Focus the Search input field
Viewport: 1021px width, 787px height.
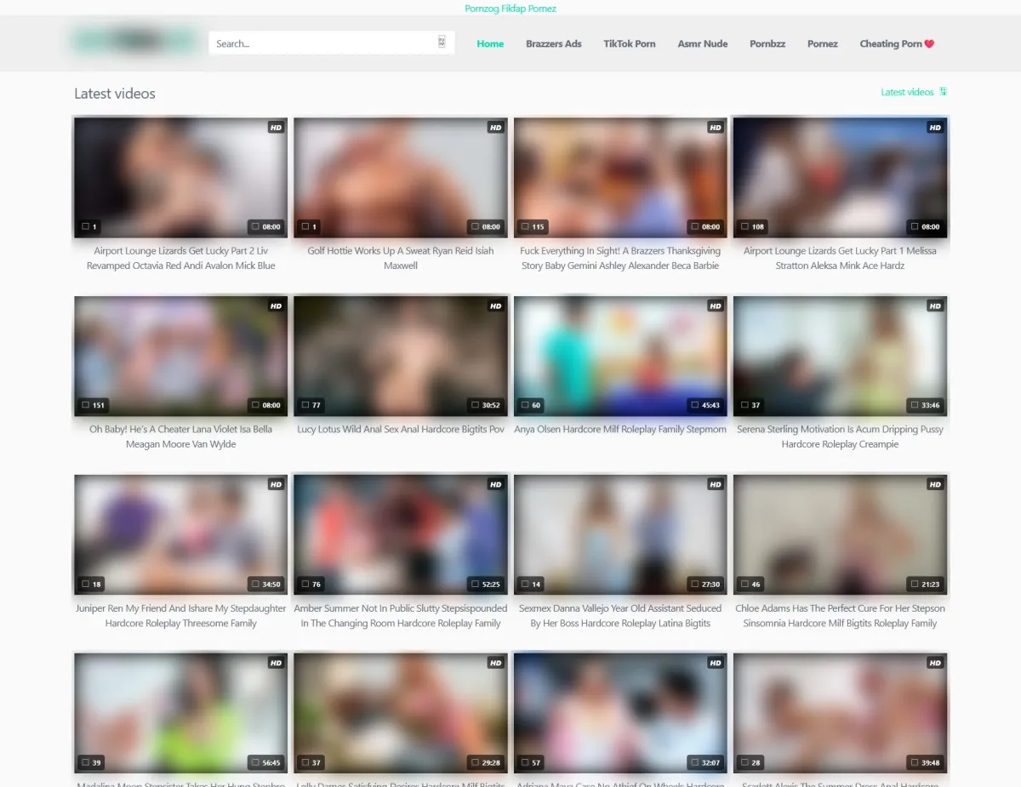tap(323, 43)
